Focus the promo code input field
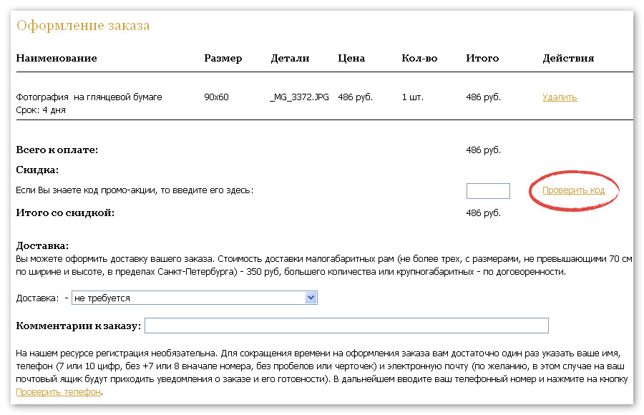The width and height of the screenshot is (644, 415). (x=488, y=191)
